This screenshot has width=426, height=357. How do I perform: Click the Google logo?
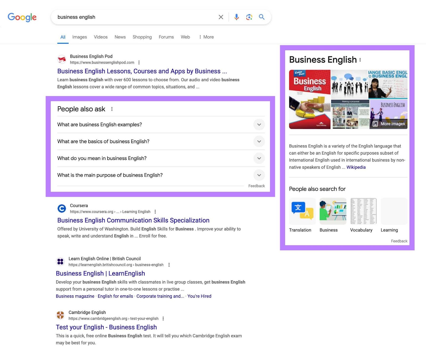[22, 17]
